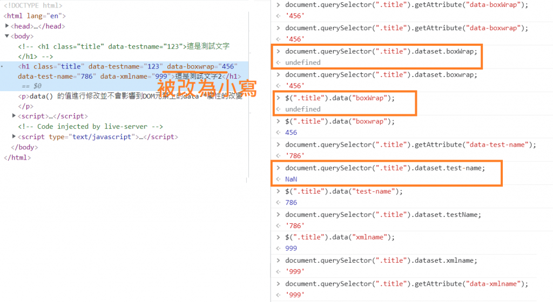
Task: Click the data-test-name="786" attribute
Action: pyautogui.click(x=57, y=76)
